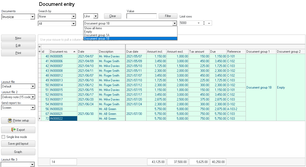Click the Edit button

click(18, 45)
